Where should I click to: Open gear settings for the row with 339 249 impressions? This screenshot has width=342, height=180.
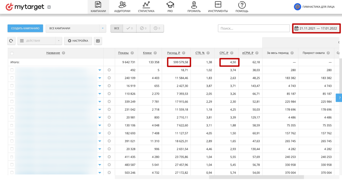(109, 101)
